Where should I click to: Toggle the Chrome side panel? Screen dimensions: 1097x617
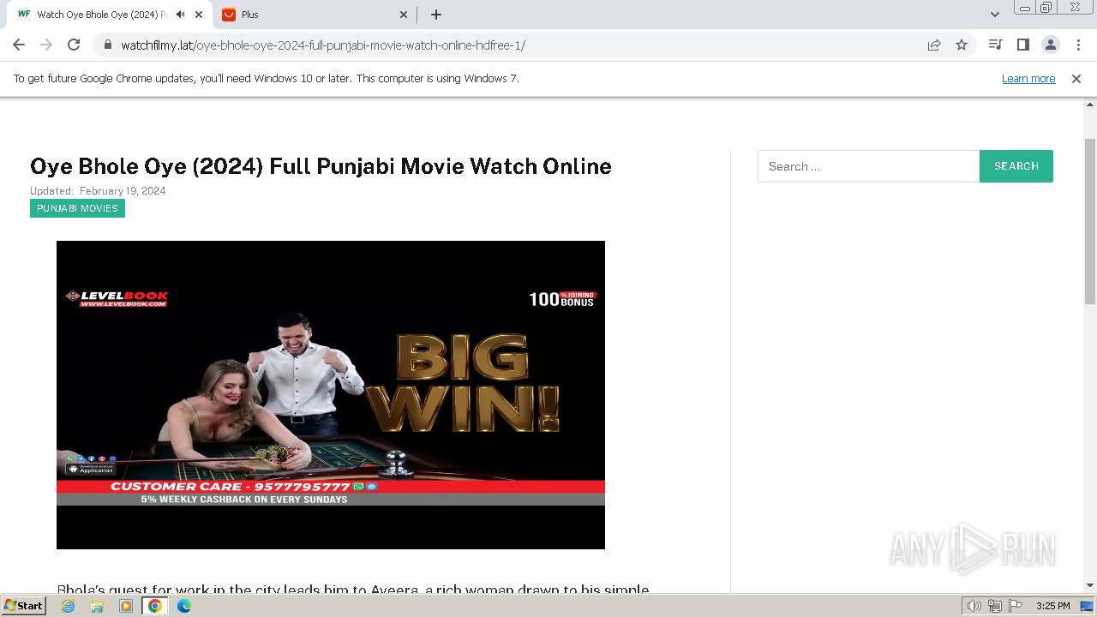click(x=1022, y=45)
